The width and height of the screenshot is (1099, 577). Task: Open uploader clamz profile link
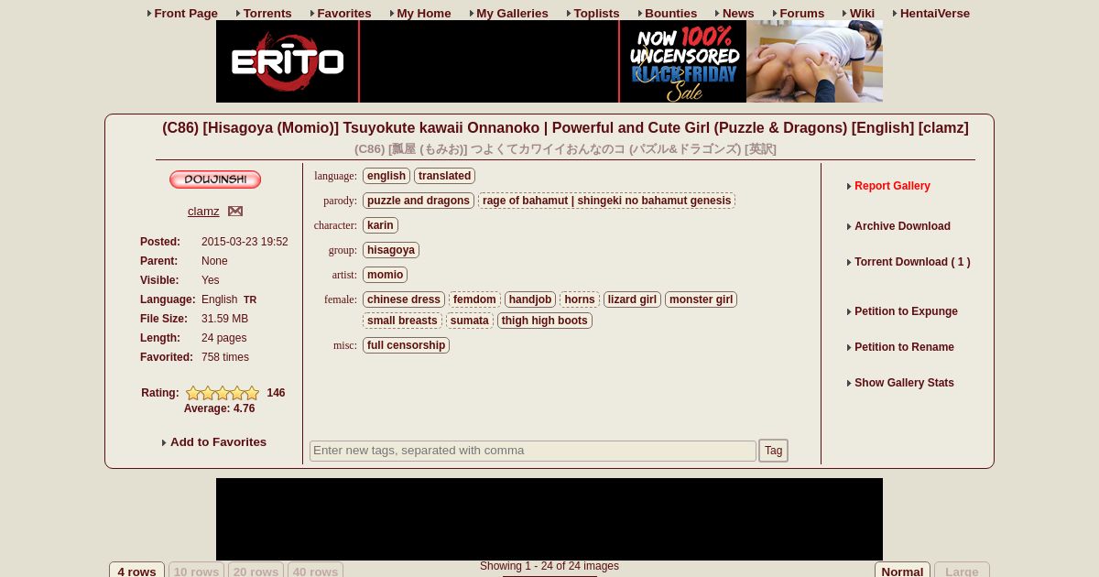[203, 212]
